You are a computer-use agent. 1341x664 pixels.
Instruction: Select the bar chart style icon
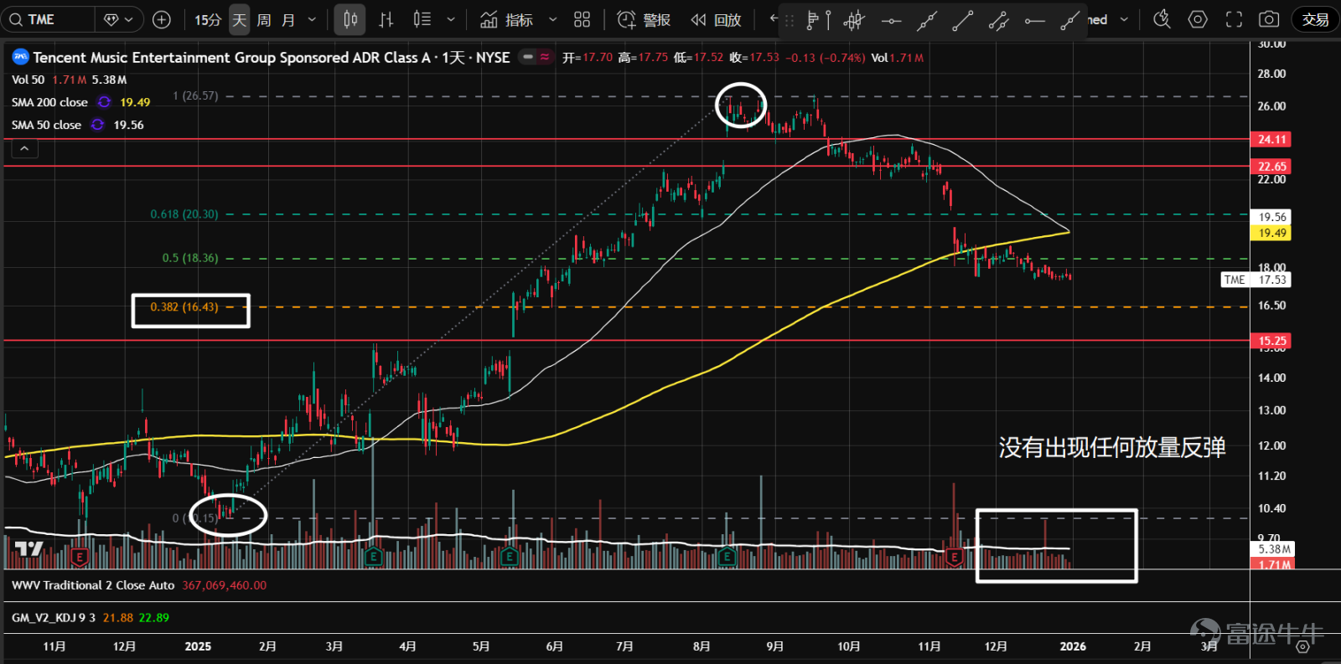point(386,19)
